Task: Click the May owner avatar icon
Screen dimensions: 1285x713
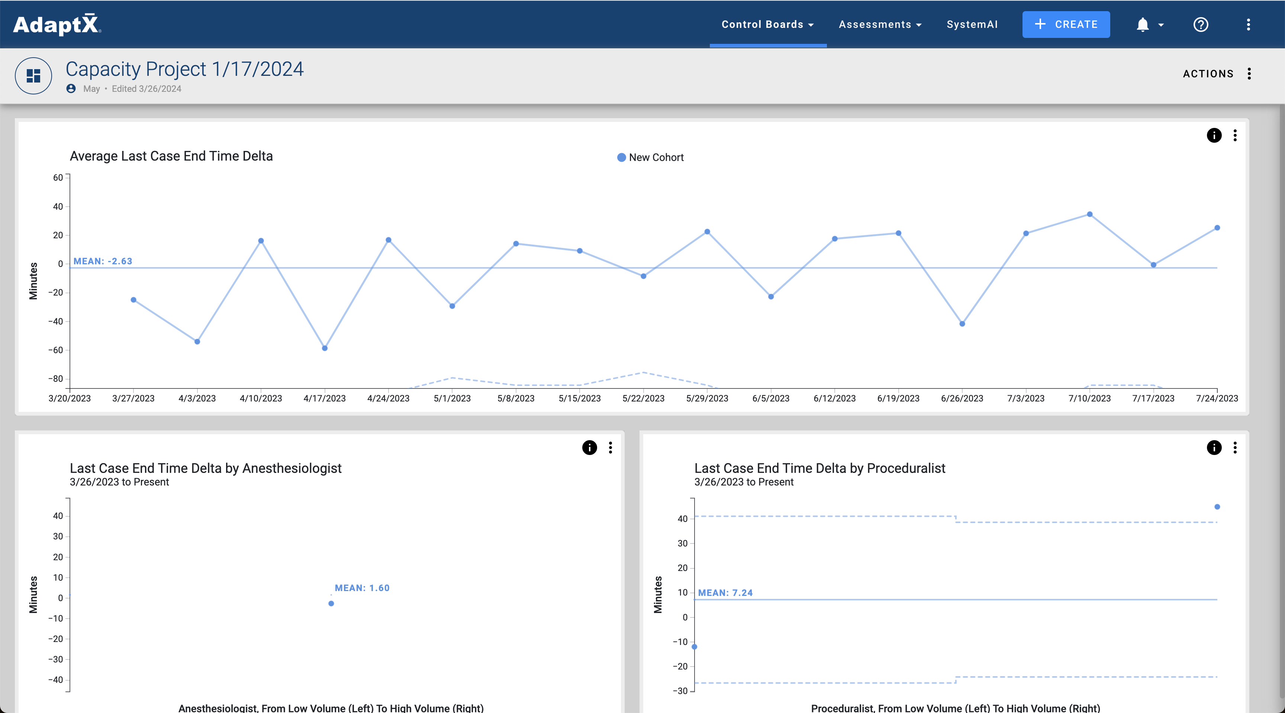Action: [71, 89]
